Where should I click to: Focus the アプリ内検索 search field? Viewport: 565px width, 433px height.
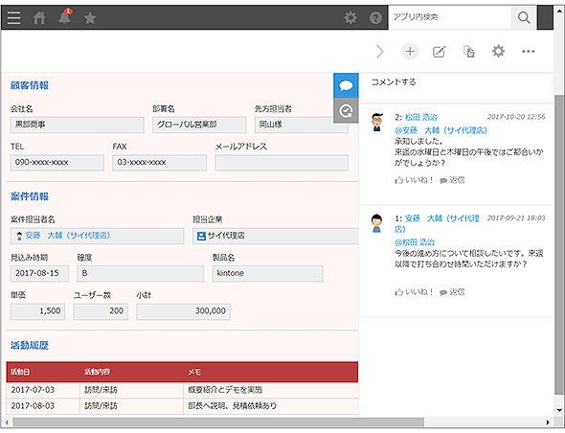click(x=450, y=17)
